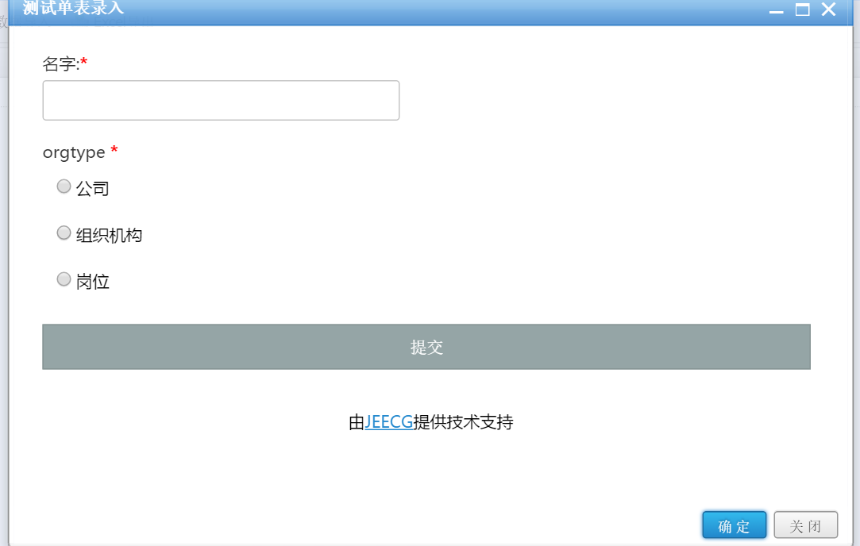Click the 名字 field label
The height and width of the screenshot is (546, 860).
(x=61, y=64)
